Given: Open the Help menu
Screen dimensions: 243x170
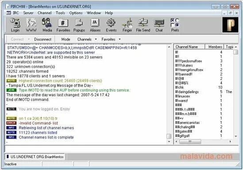Looking at the screenshot, I should (x=109, y=13).
